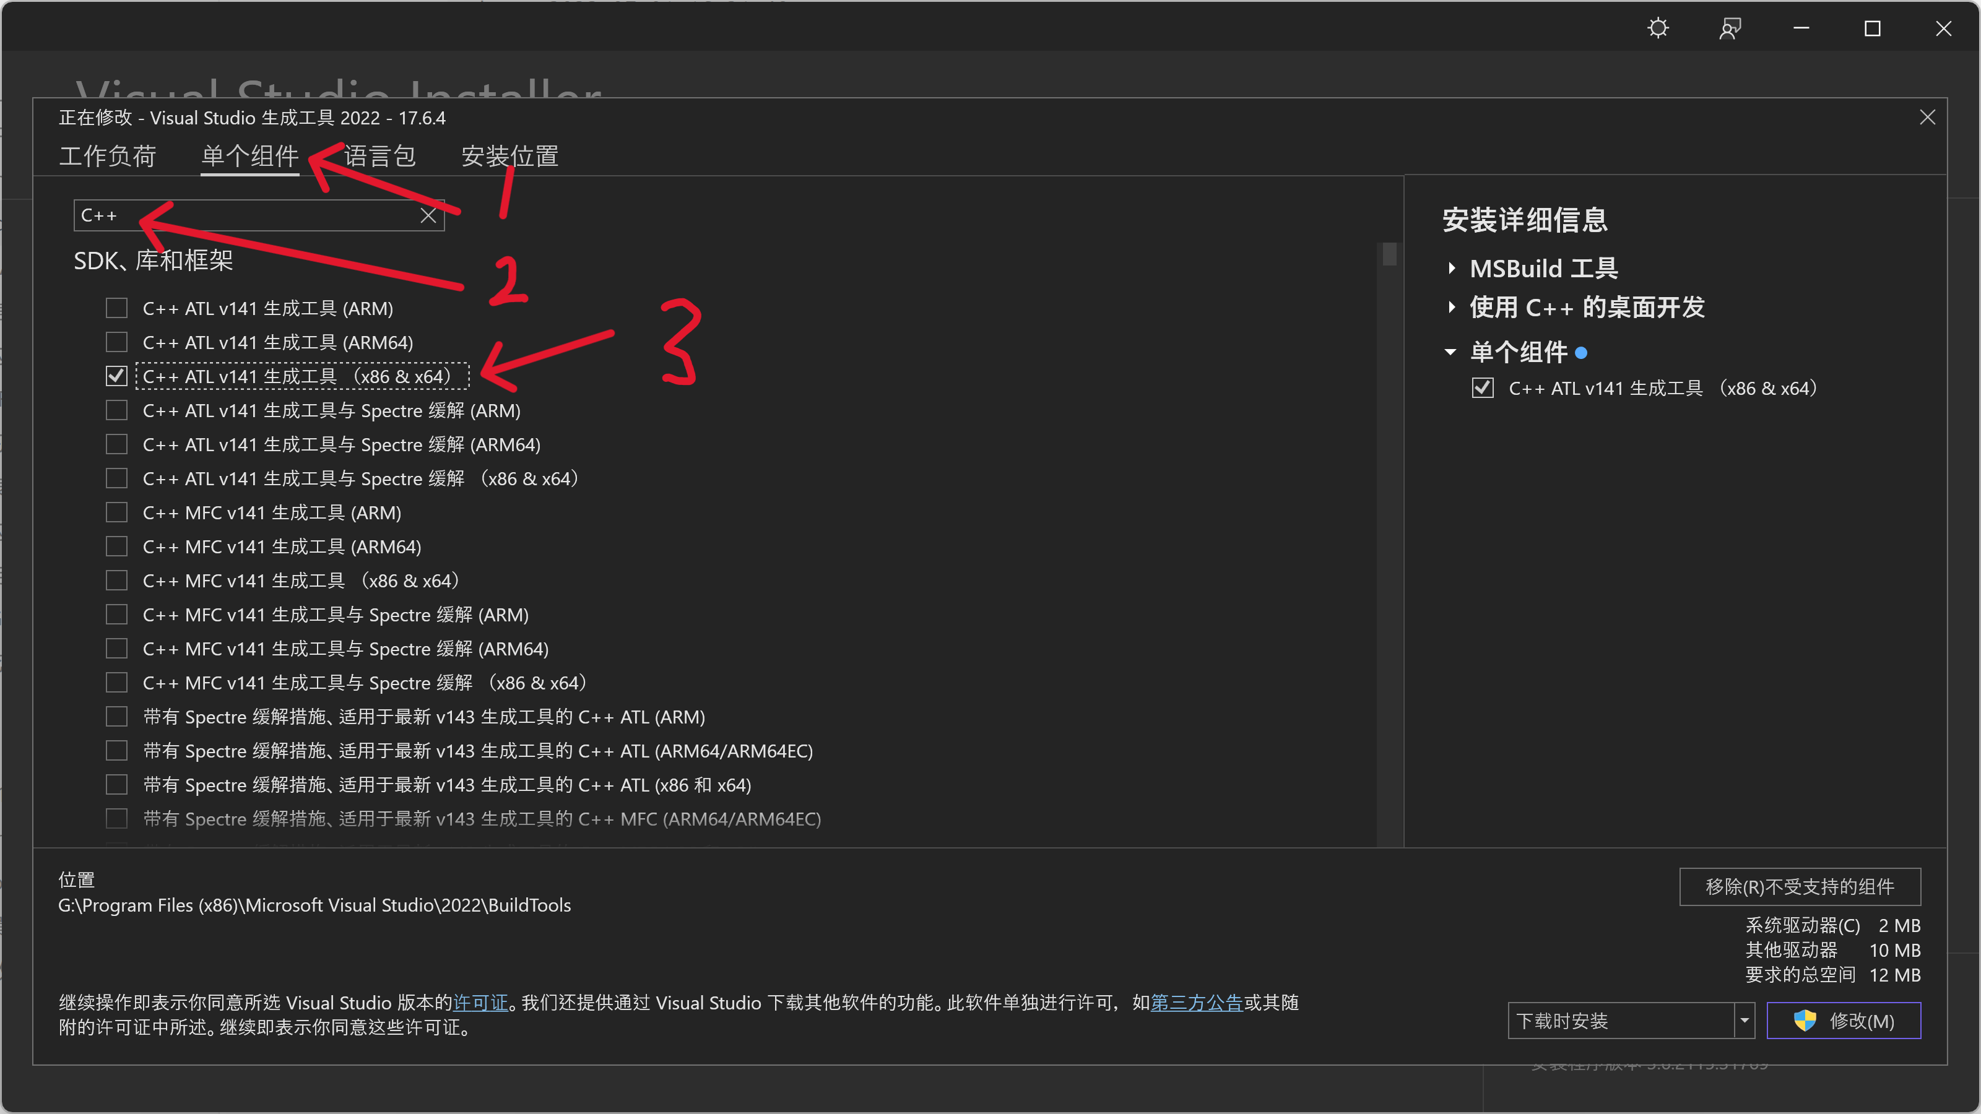Uncheck C++ ATL v141 生成工具 (x86 & x64)
The height and width of the screenshot is (1114, 1981).
pos(116,376)
